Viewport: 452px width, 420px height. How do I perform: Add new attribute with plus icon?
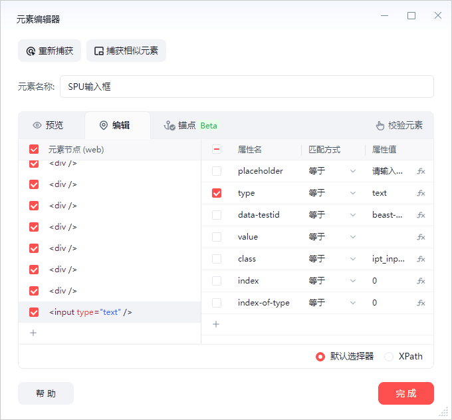[x=215, y=324]
